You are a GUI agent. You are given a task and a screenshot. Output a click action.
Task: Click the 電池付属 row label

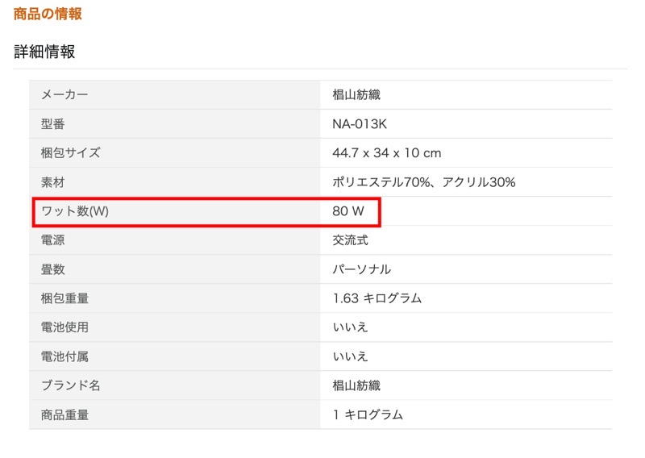[x=64, y=356]
